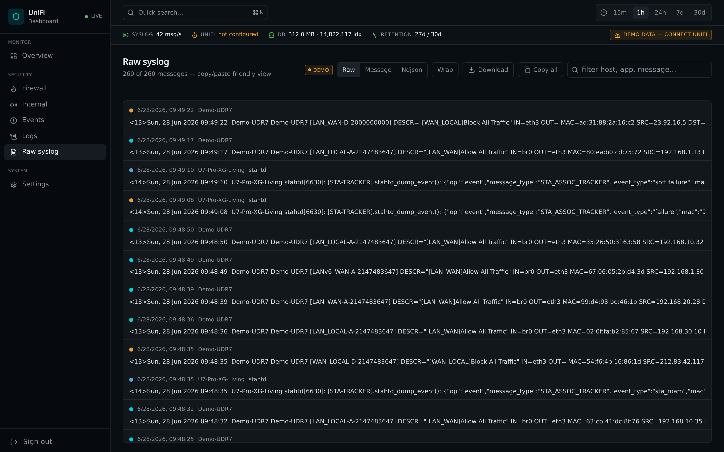Click the Settings gear icon
The height and width of the screenshot is (452, 724).
pos(14,185)
